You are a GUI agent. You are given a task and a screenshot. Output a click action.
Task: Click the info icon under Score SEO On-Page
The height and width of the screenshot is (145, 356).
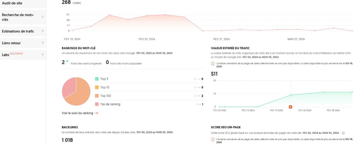pyautogui.click(x=213, y=139)
